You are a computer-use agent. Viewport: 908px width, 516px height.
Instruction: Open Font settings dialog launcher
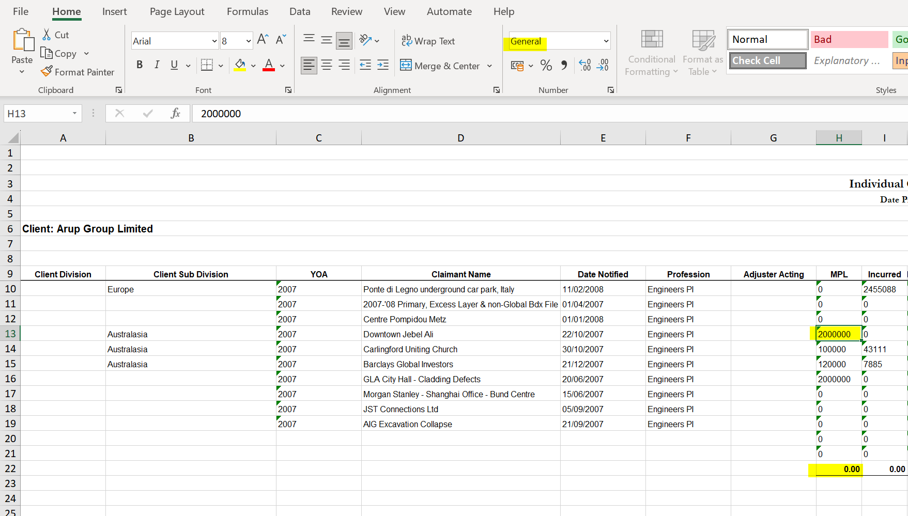pyautogui.click(x=288, y=90)
